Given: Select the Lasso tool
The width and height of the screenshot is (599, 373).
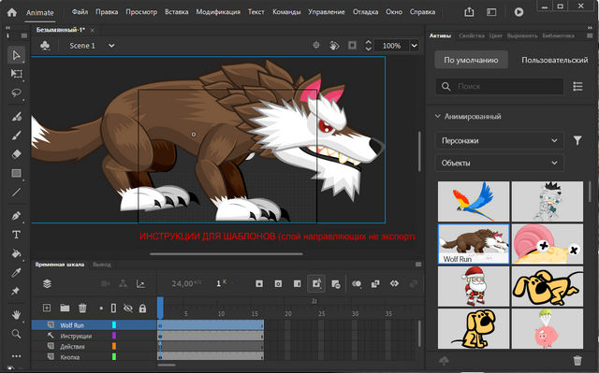Looking at the screenshot, I should pos(16,93).
